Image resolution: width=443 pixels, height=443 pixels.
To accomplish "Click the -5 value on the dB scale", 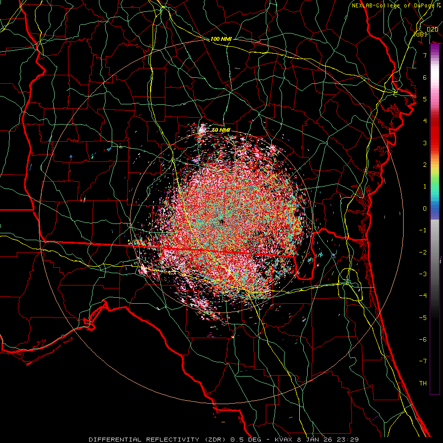I will 423,318.
